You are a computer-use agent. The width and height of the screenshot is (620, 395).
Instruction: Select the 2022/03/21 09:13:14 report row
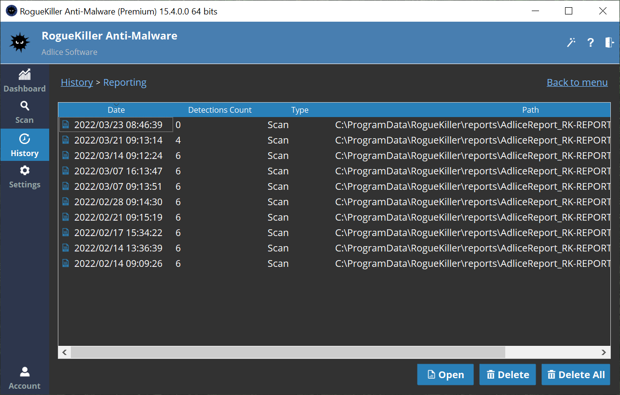(x=118, y=140)
